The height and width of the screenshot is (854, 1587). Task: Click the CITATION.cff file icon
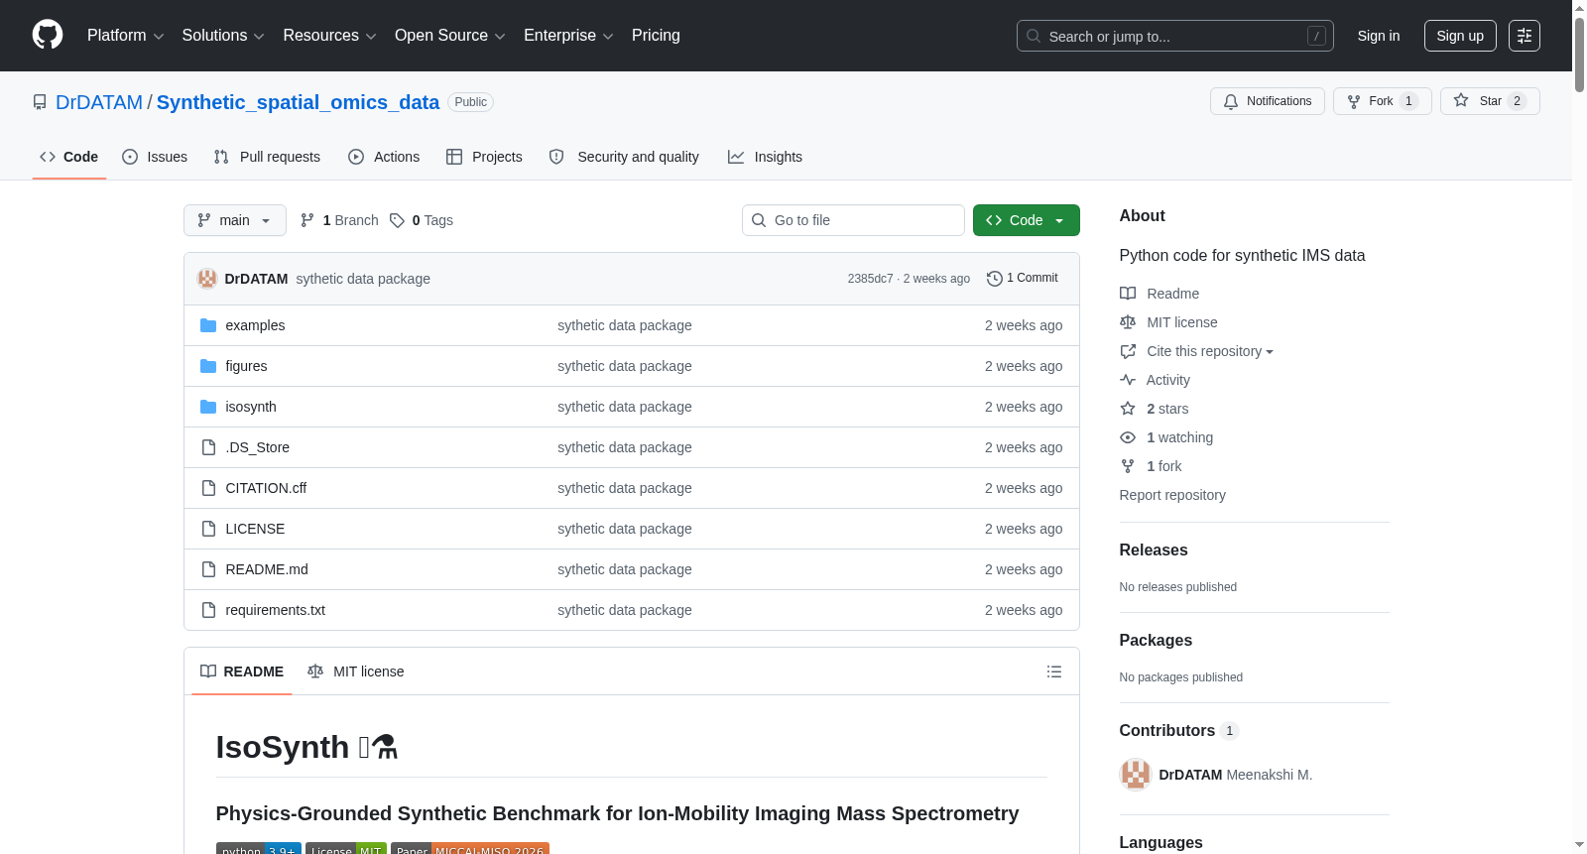pyautogui.click(x=208, y=488)
